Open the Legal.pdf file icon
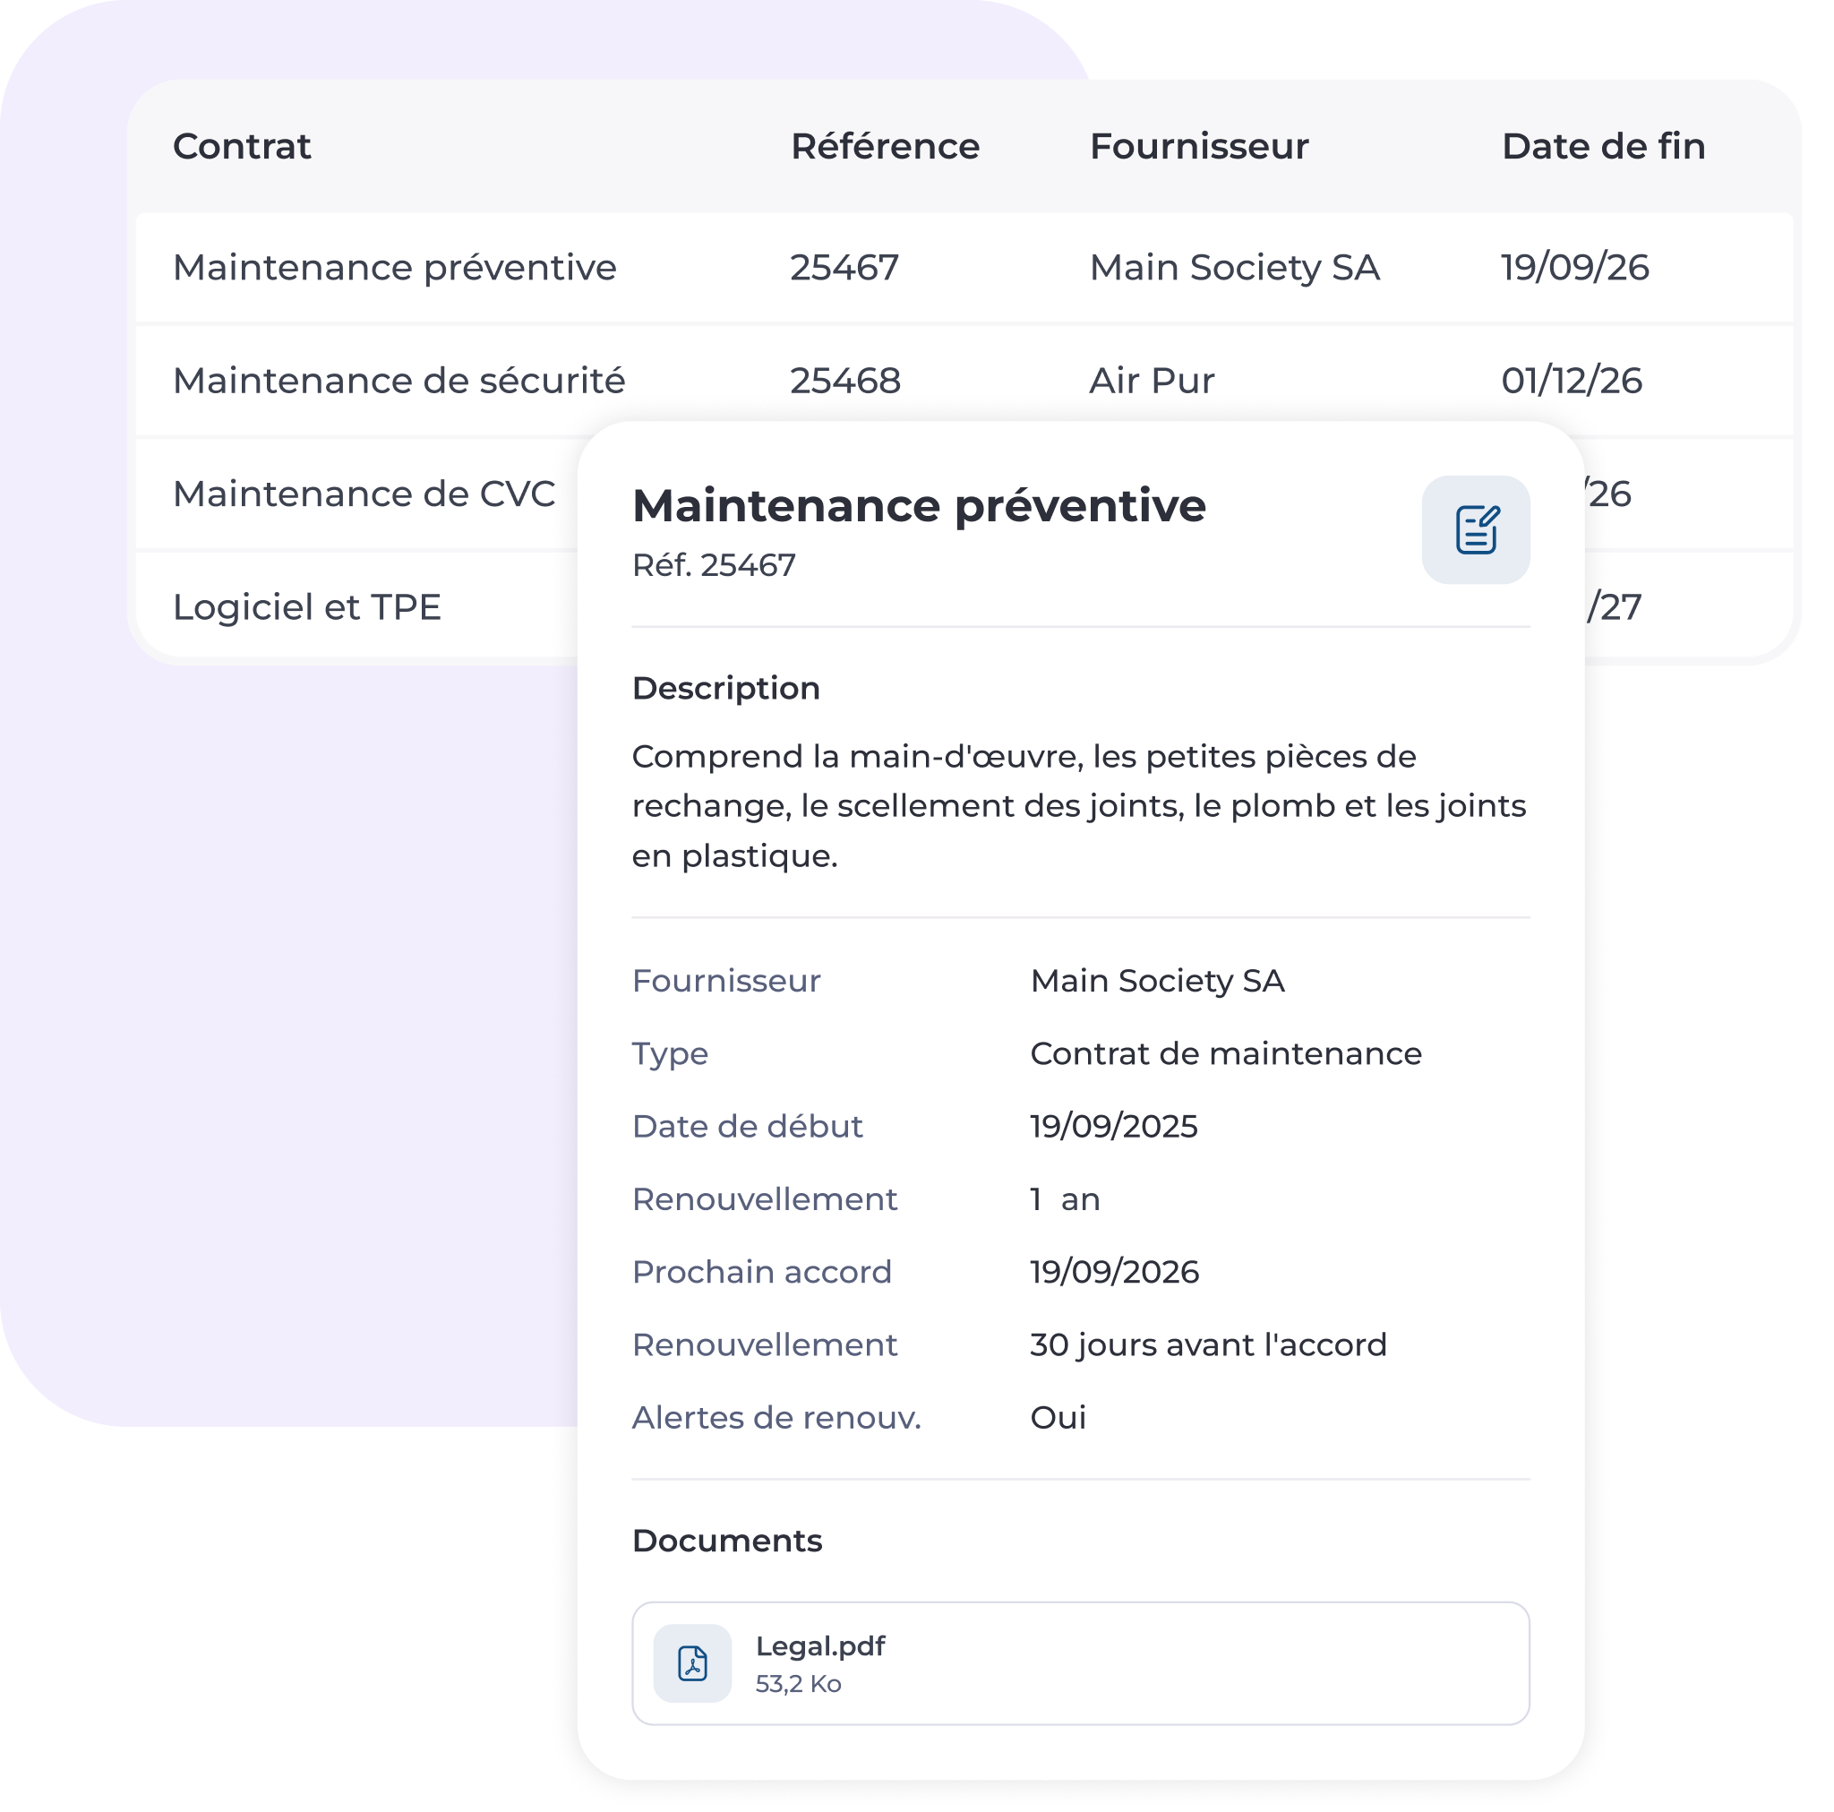 [x=692, y=1663]
